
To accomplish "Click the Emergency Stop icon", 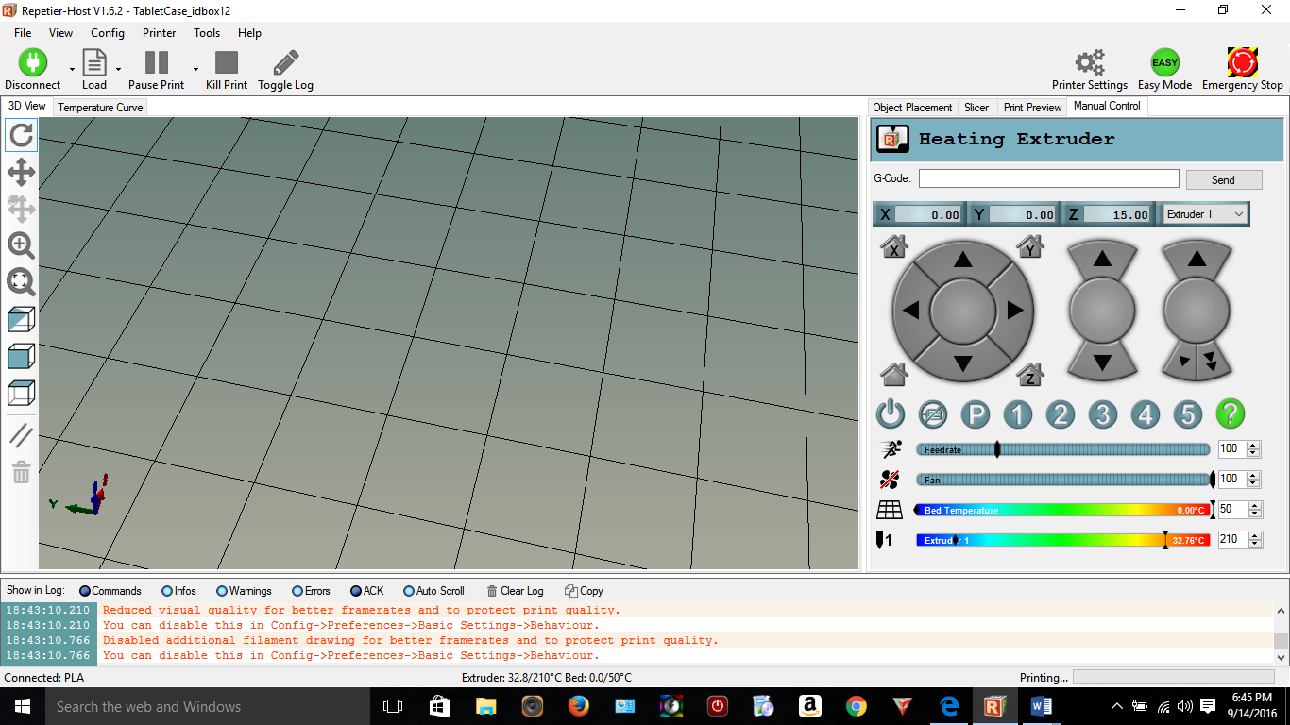I will pyautogui.click(x=1242, y=62).
